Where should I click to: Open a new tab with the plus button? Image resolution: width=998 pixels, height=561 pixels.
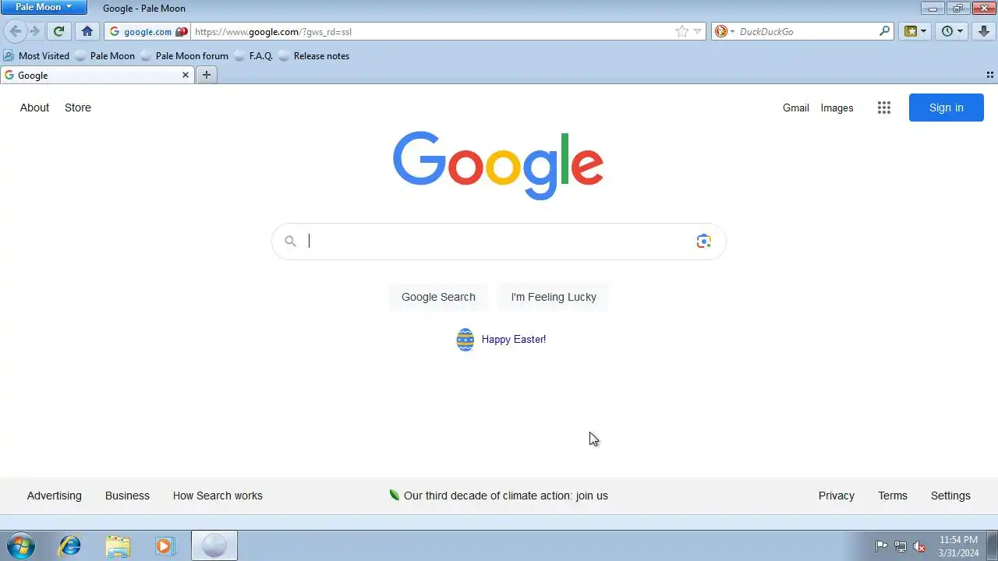tap(207, 75)
